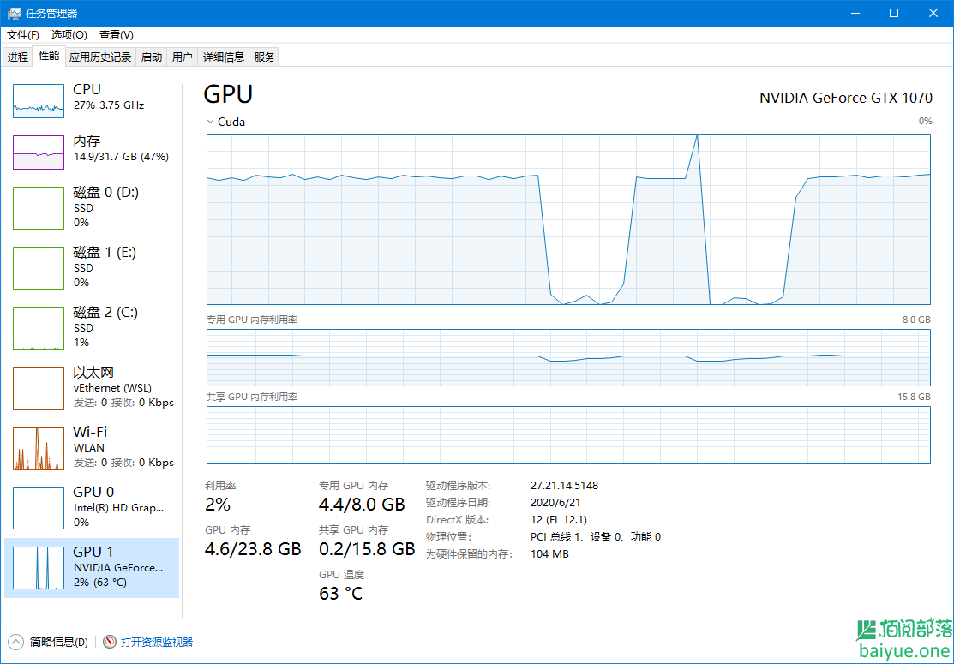Viewport: 954px width, 664px height.
Task: Click the 利用率 label above 2%
Action: pyautogui.click(x=220, y=485)
